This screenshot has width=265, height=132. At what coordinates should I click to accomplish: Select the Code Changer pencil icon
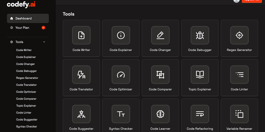[160, 35]
